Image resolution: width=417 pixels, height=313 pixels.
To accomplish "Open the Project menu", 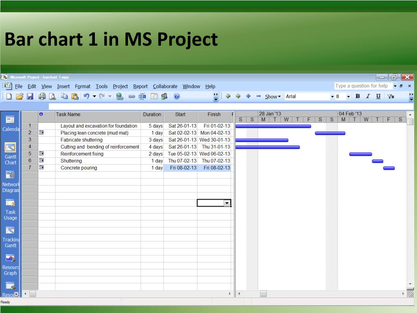I will tap(120, 86).
